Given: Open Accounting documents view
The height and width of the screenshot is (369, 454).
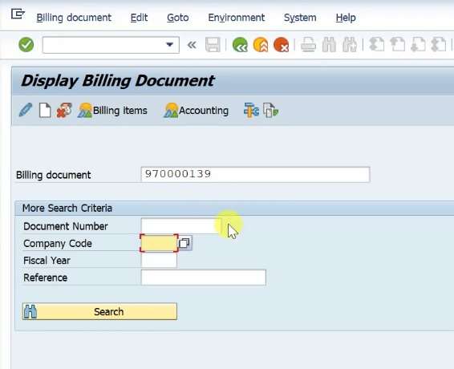Looking at the screenshot, I should pos(196,111).
